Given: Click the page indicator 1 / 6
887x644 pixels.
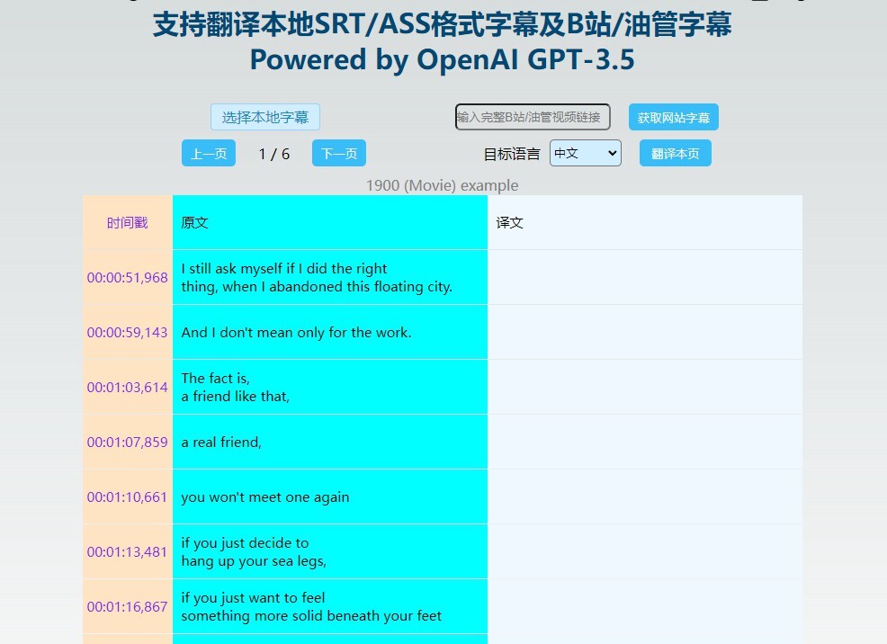Looking at the screenshot, I should [273, 154].
